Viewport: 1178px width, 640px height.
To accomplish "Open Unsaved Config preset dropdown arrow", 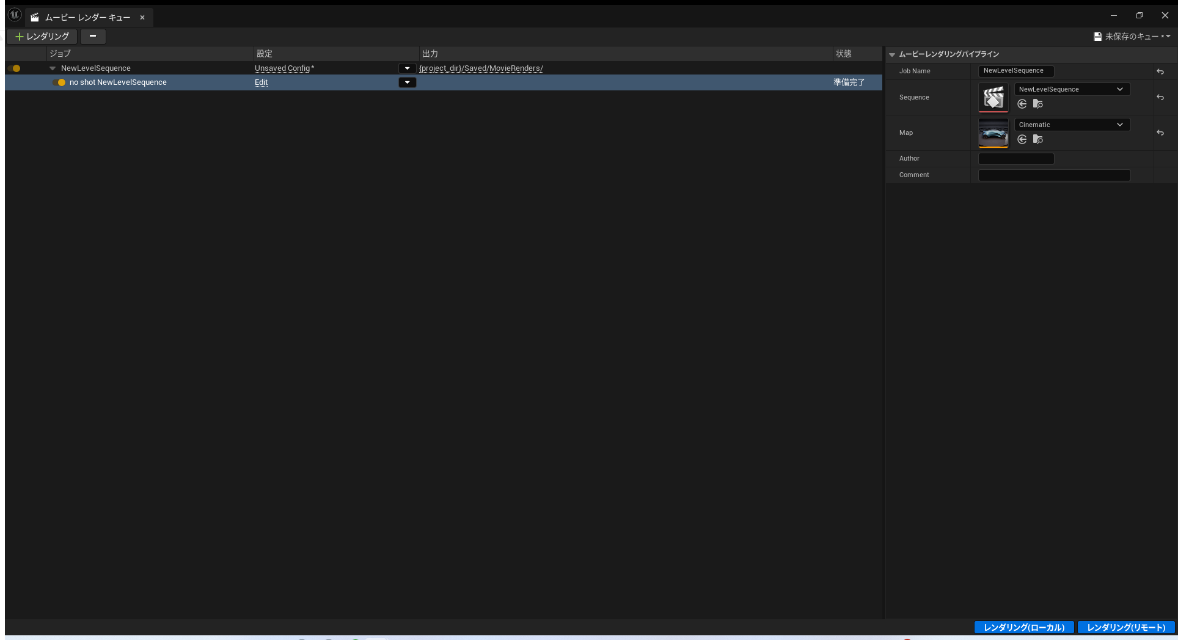I will [407, 68].
